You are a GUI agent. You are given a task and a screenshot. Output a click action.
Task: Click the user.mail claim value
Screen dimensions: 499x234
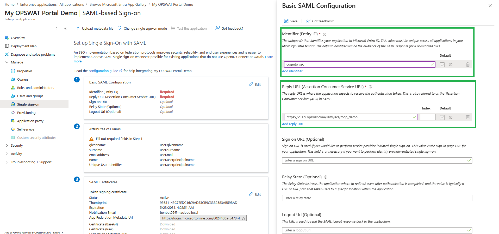(166, 155)
